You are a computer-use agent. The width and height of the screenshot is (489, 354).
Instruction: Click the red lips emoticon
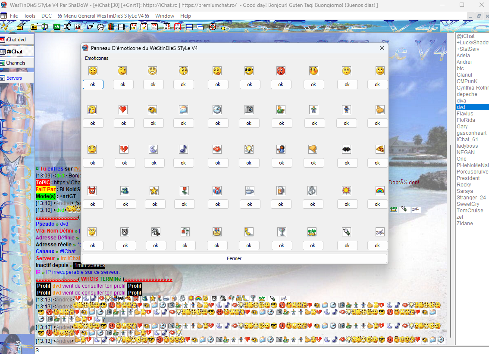click(x=217, y=149)
